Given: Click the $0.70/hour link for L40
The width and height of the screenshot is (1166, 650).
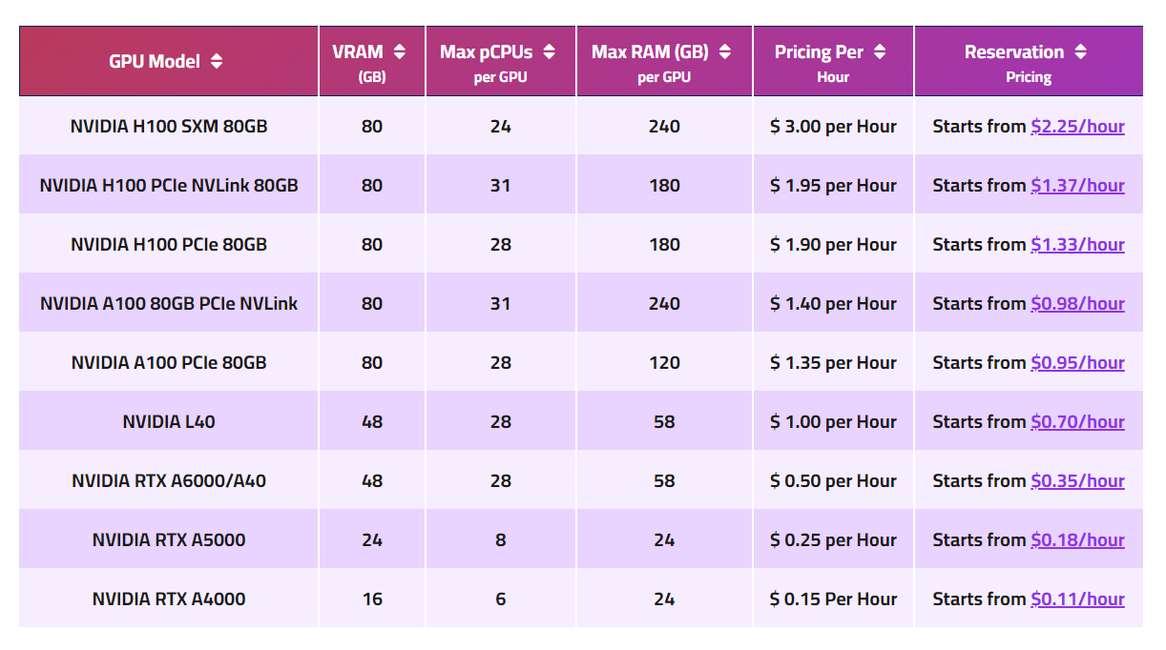Looking at the screenshot, I should point(1077,422).
